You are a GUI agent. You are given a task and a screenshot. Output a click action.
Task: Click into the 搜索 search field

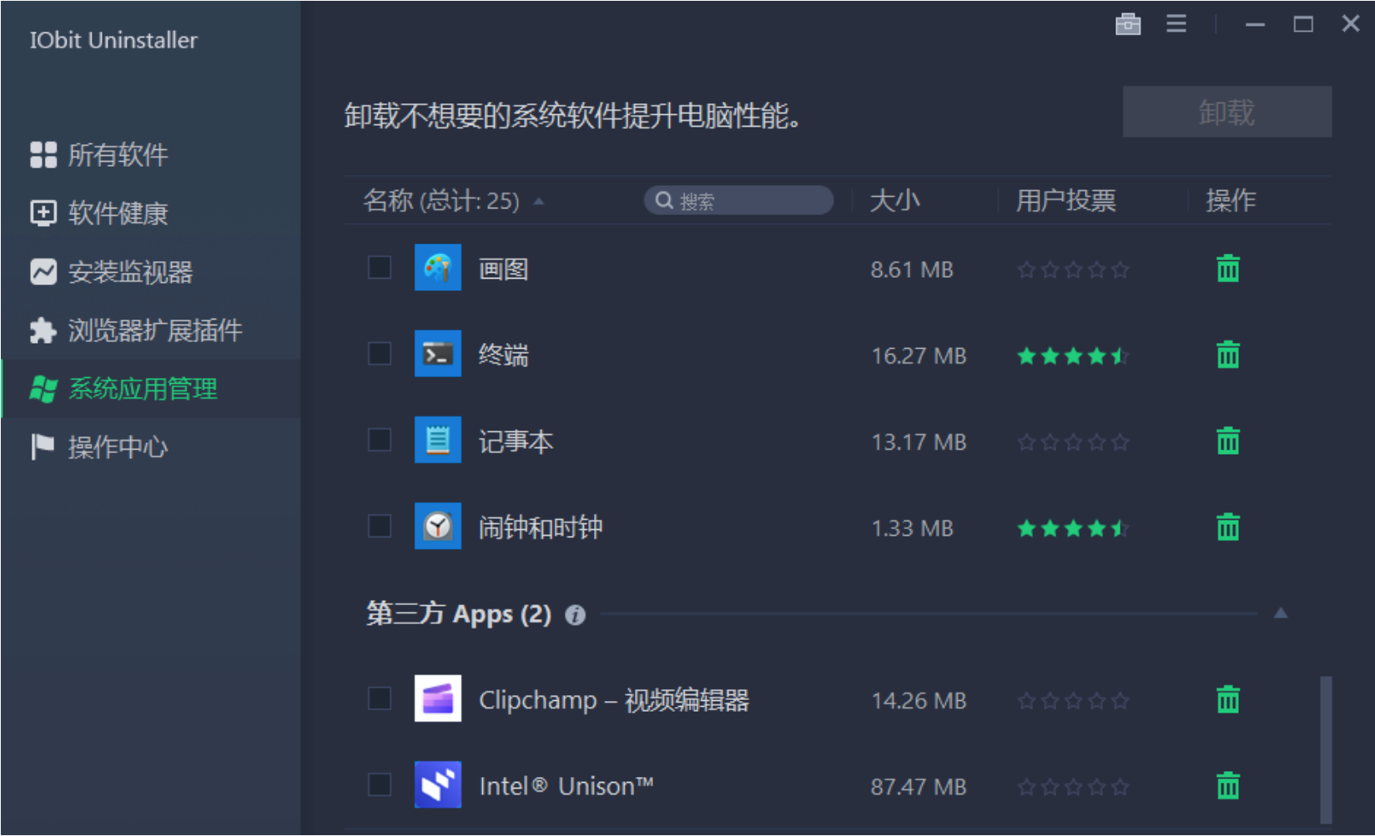point(739,200)
